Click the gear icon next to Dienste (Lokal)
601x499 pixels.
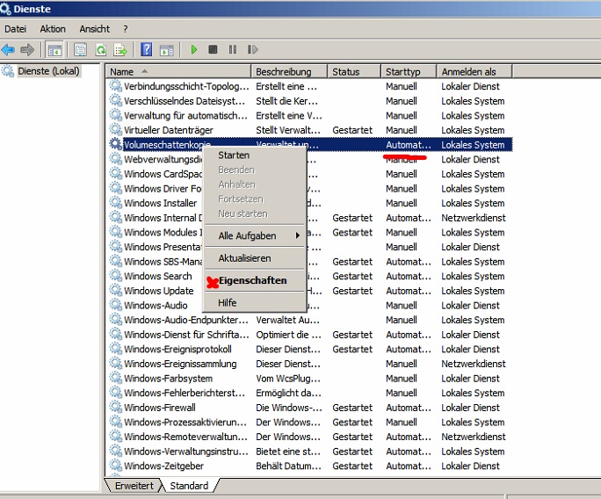point(7,71)
